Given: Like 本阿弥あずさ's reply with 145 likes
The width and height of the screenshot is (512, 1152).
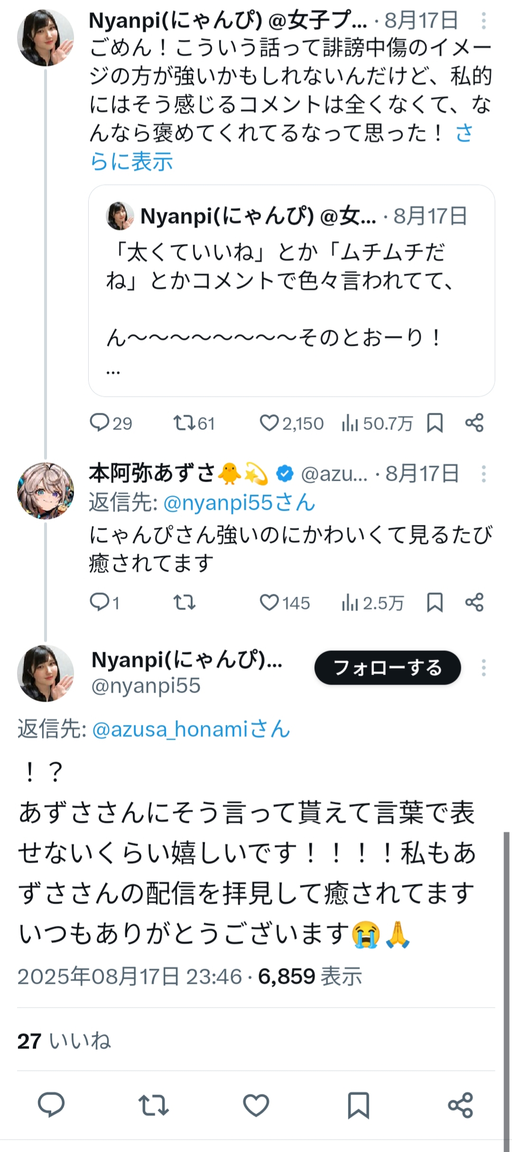Looking at the screenshot, I should click(269, 602).
